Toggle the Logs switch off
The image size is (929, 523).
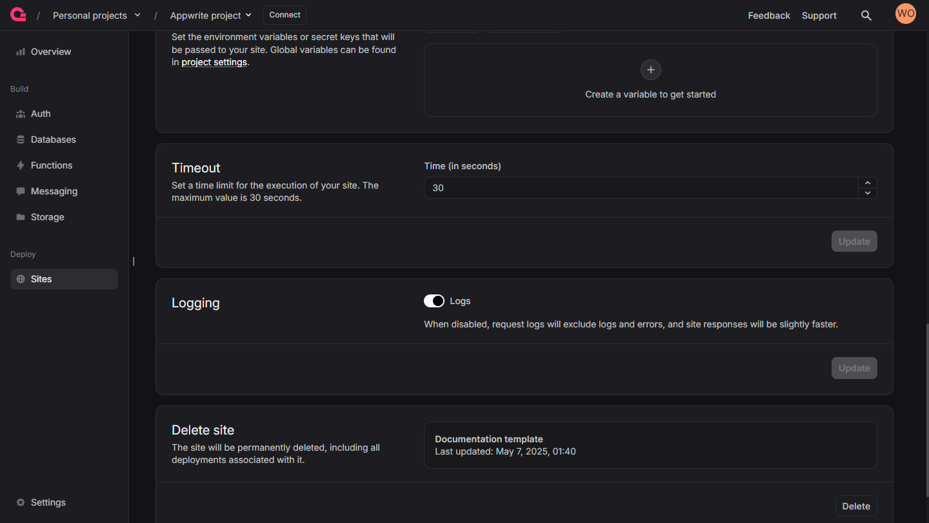tap(434, 301)
